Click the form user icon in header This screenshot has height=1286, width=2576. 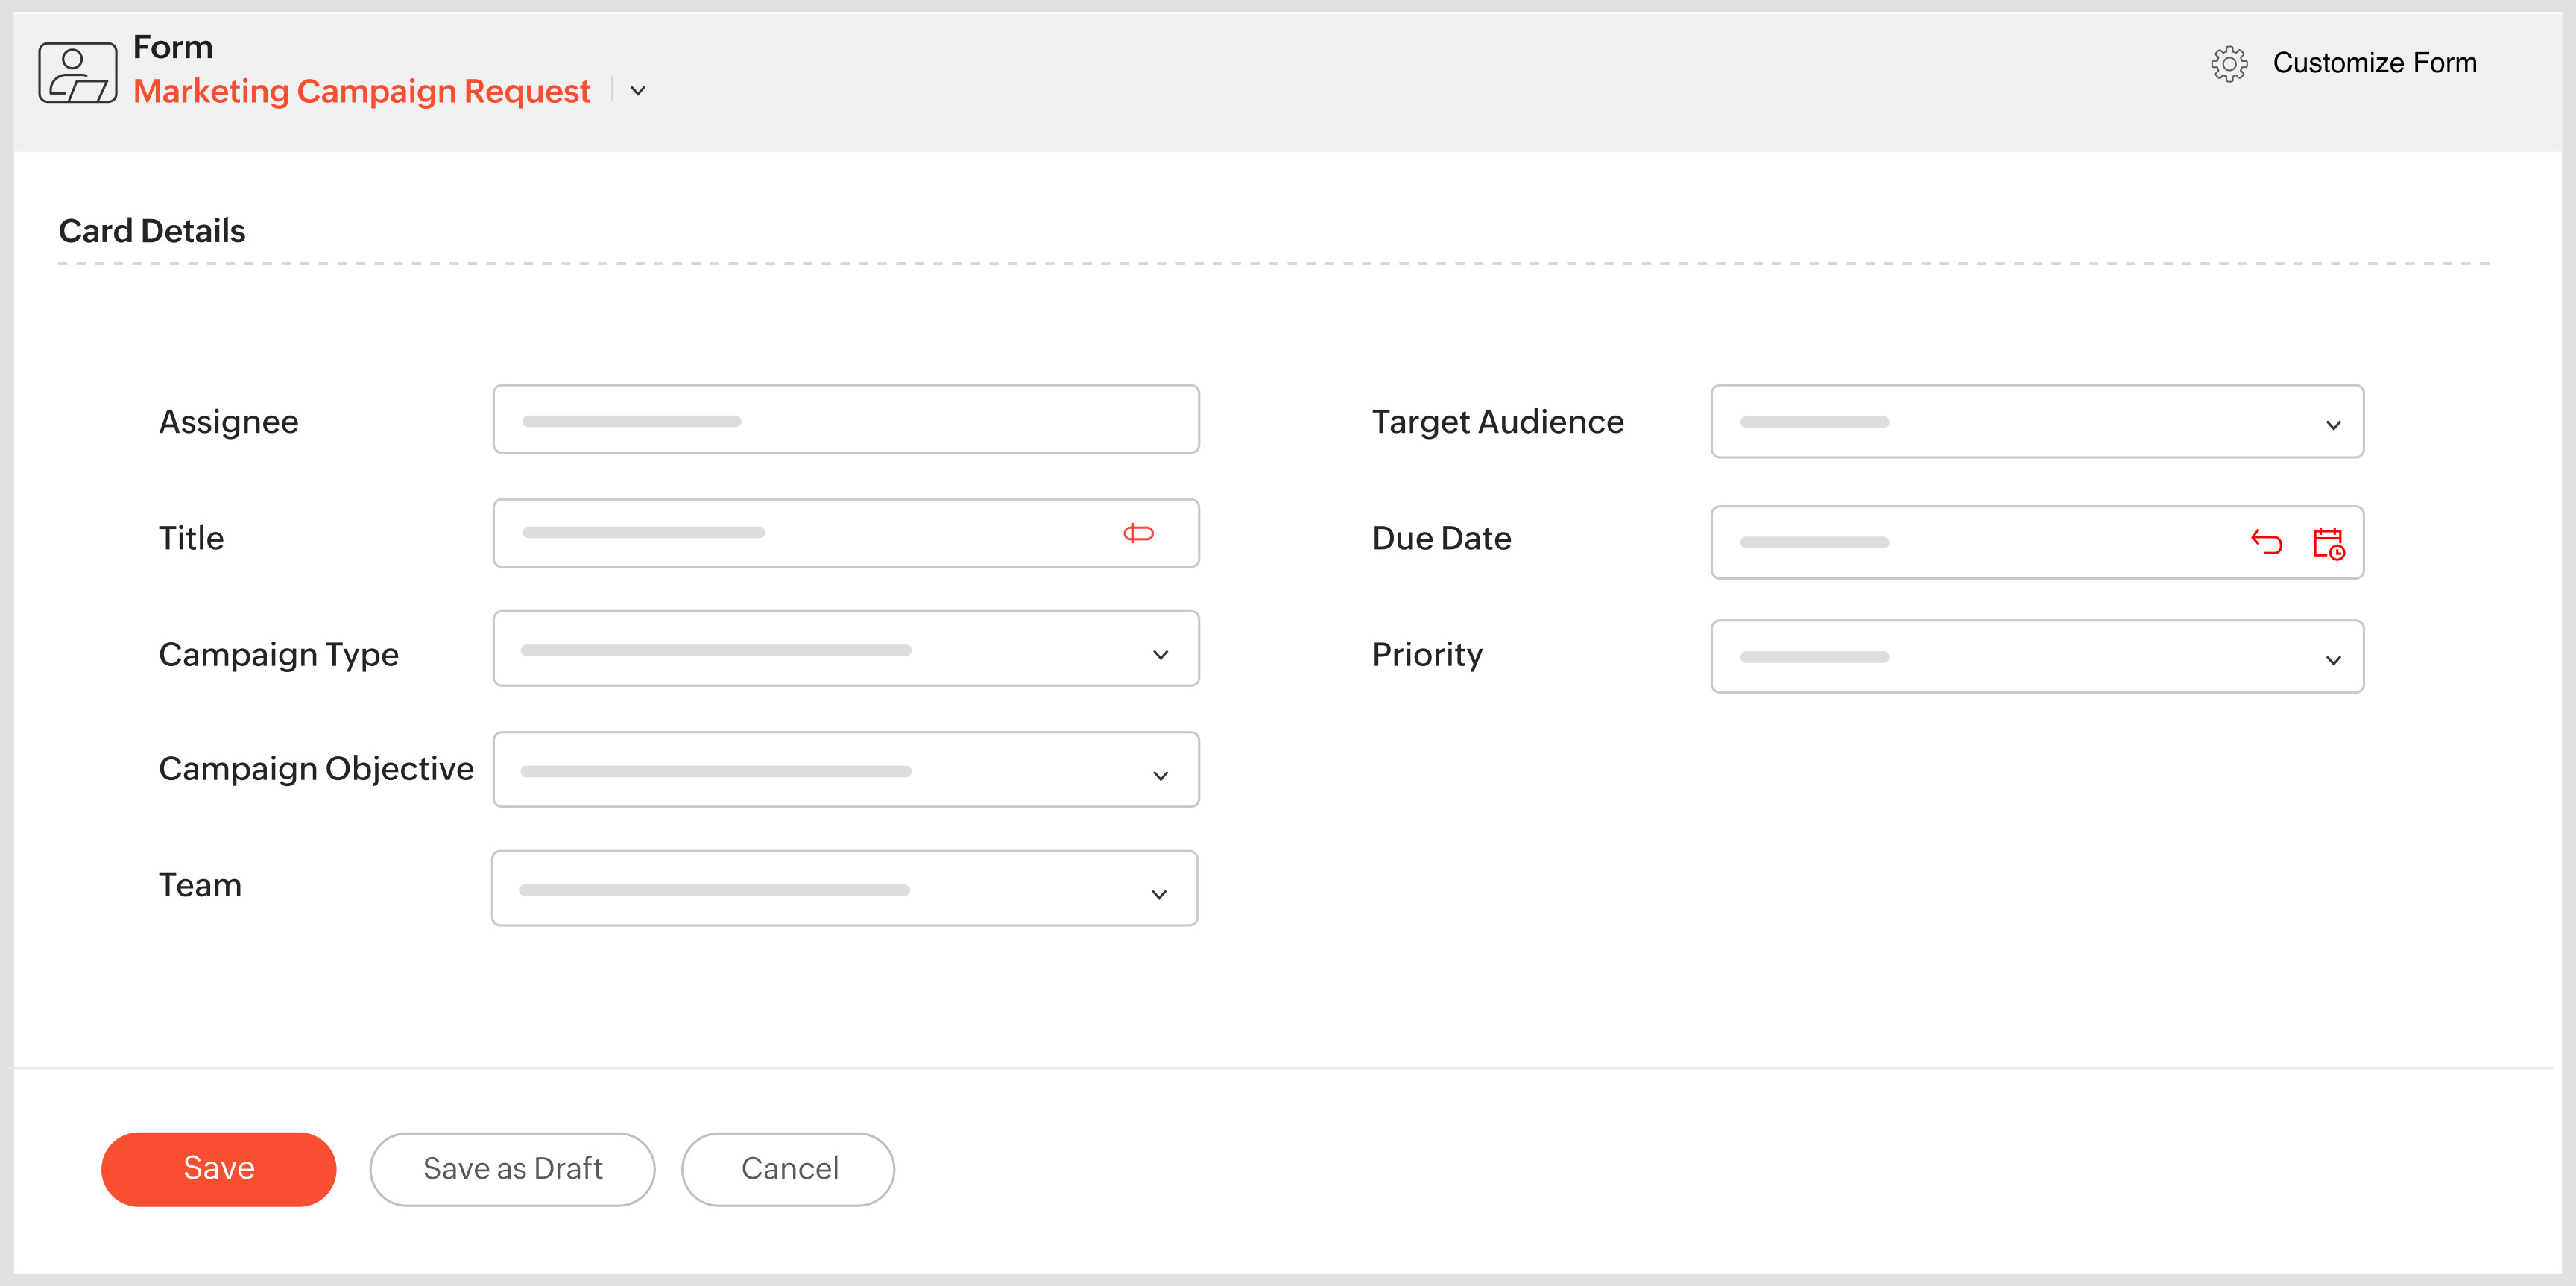(77, 73)
